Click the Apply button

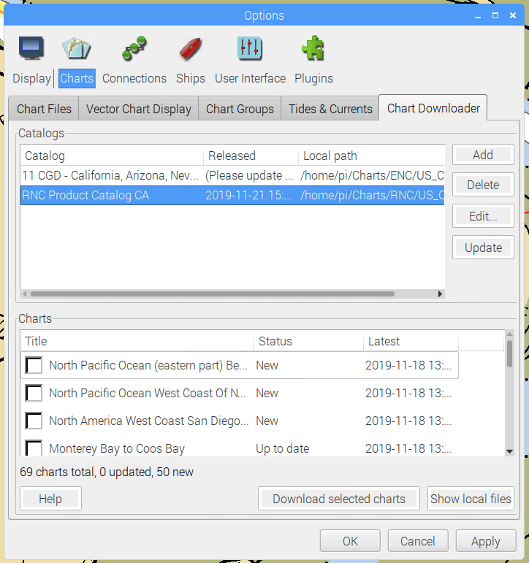(x=486, y=541)
